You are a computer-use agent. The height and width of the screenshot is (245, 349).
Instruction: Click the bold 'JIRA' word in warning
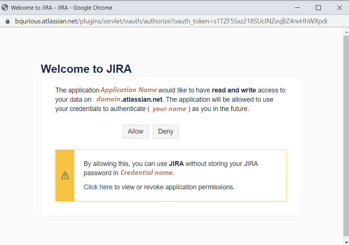pos(176,164)
